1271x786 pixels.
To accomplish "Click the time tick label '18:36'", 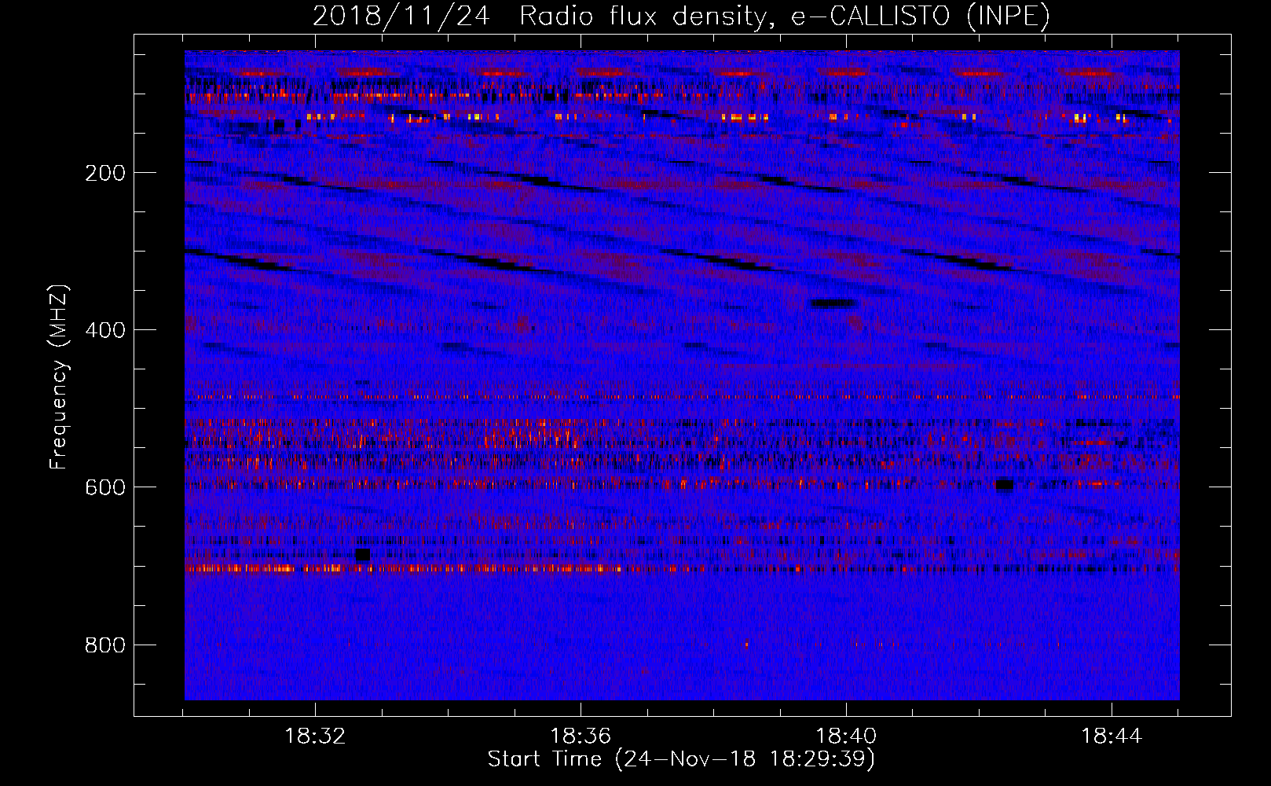I will (581, 736).
